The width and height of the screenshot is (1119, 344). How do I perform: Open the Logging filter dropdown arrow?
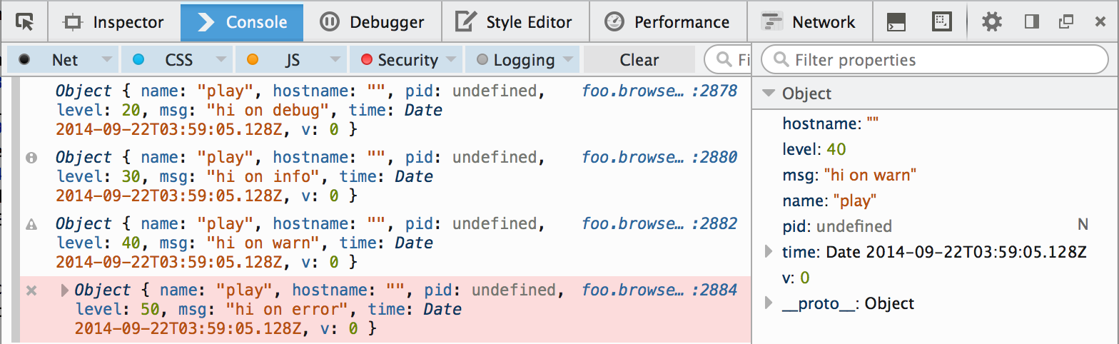[568, 60]
